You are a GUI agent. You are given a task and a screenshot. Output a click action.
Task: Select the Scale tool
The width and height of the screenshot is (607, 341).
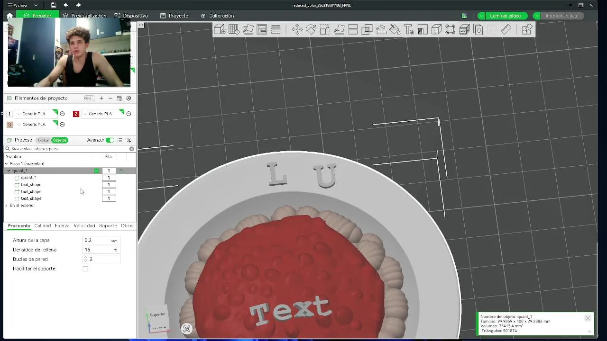pyautogui.click(x=325, y=30)
